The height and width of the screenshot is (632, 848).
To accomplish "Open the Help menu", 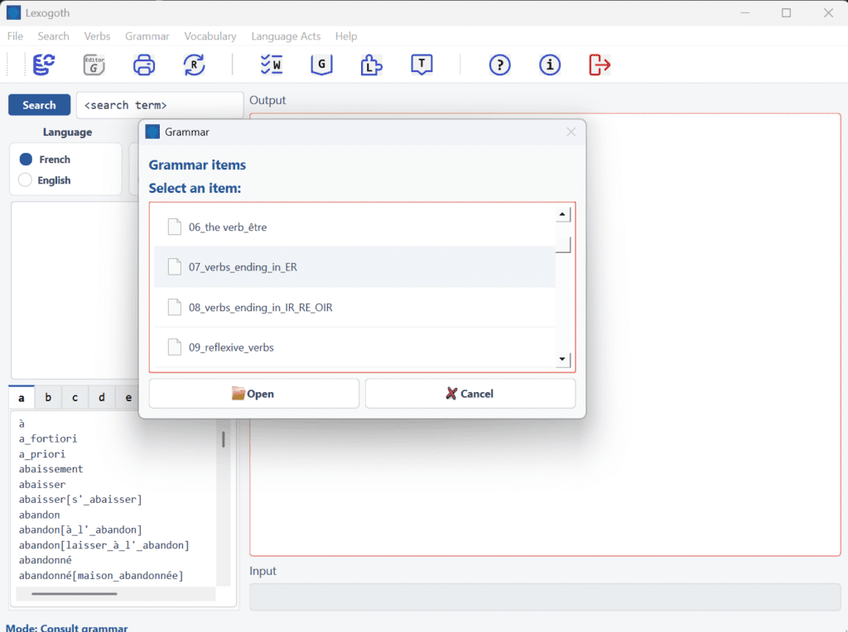I will (346, 36).
